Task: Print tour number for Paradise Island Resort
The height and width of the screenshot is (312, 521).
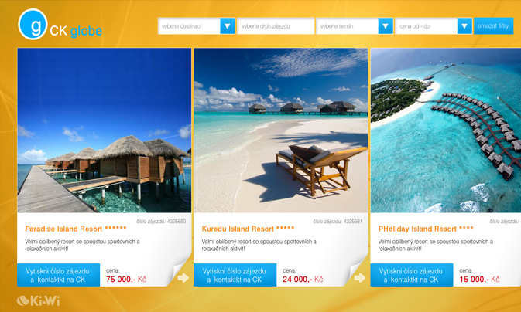Action: tap(59, 275)
